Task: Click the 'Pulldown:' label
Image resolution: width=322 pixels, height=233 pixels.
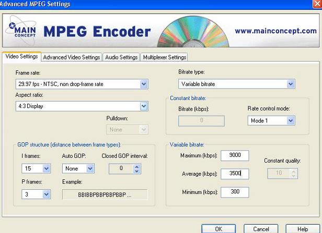Action: pyautogui.click(x=117, y=118)
